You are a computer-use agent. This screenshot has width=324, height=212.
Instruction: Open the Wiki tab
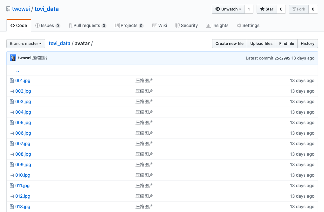[160, 25]
